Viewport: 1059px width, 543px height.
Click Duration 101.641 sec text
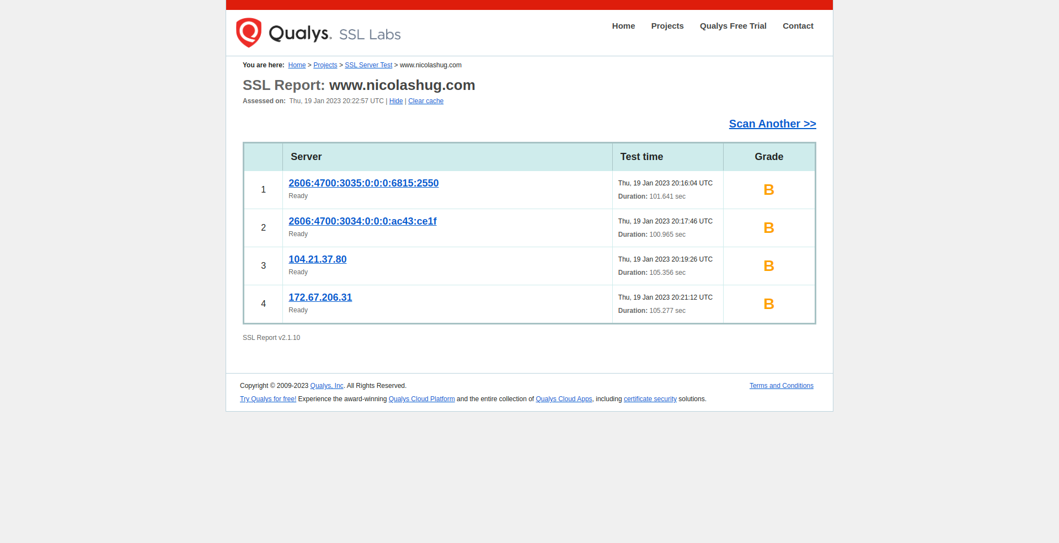click(x=652, y=196)
